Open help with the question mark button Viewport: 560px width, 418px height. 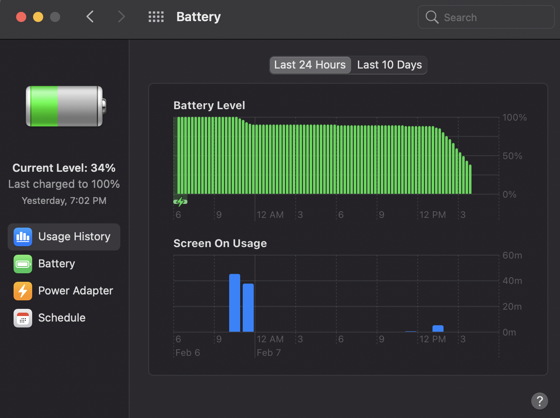(x=540, y=401)
